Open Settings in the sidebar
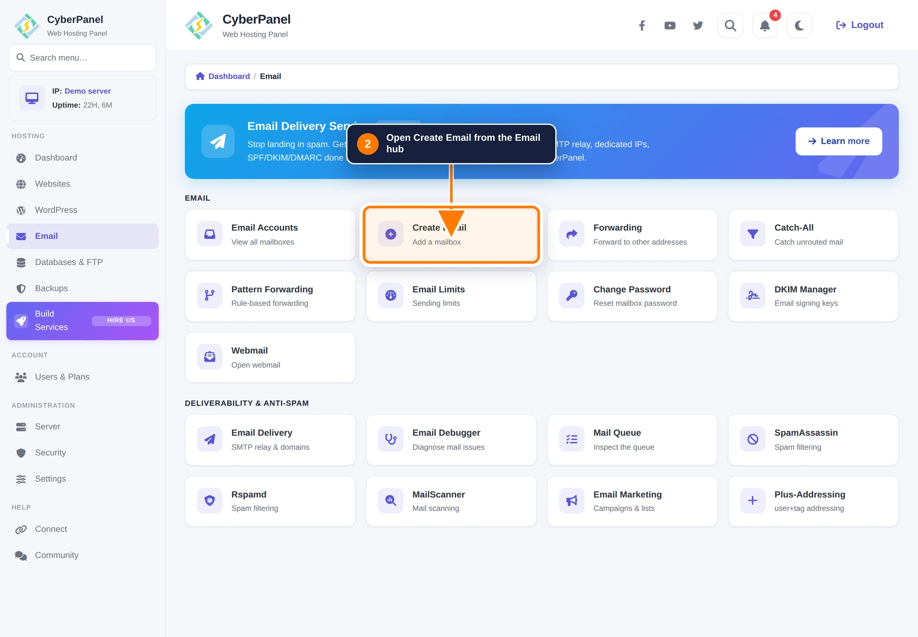The image size is (918, 637). (x=82, y=479)
